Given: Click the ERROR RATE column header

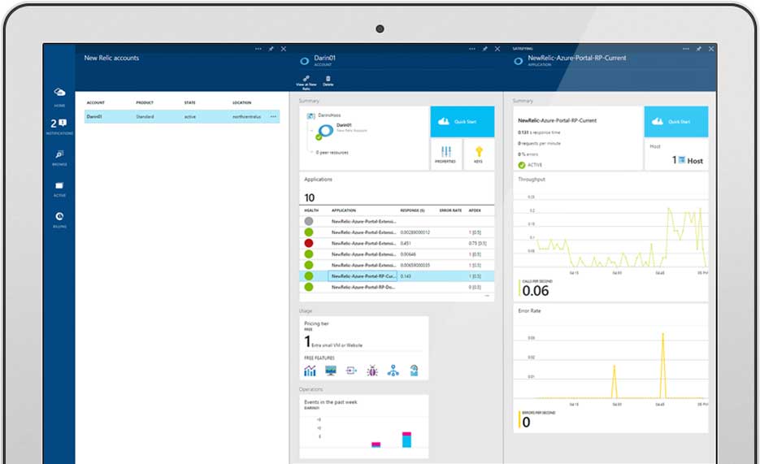Looking at the screenshot, I should tap(450, 210).
